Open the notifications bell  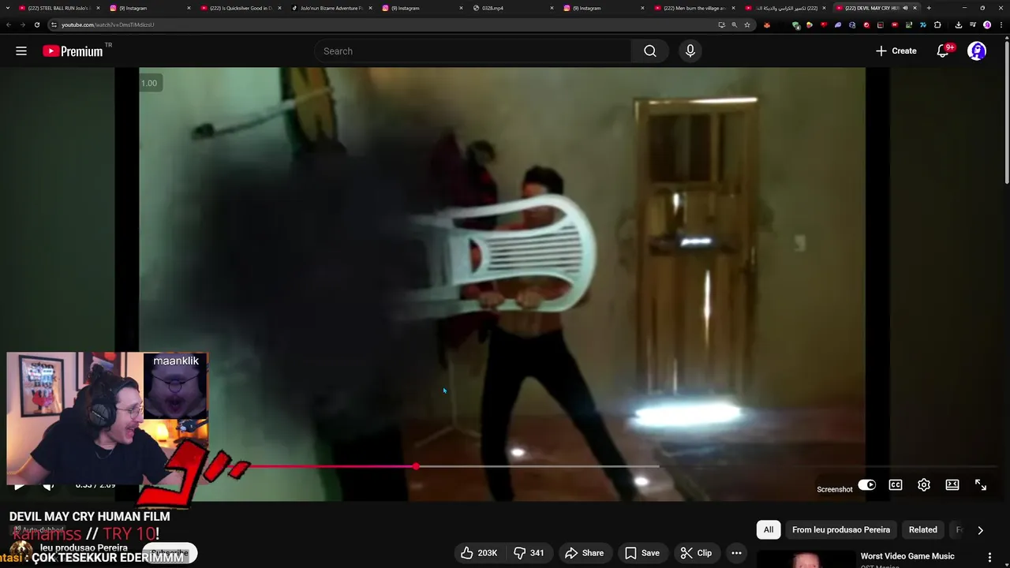point(943,51)
